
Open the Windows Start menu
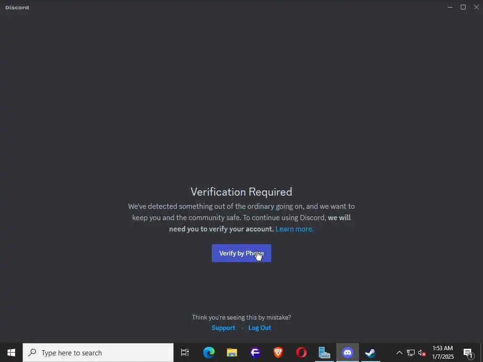click(x=11, y=353)
